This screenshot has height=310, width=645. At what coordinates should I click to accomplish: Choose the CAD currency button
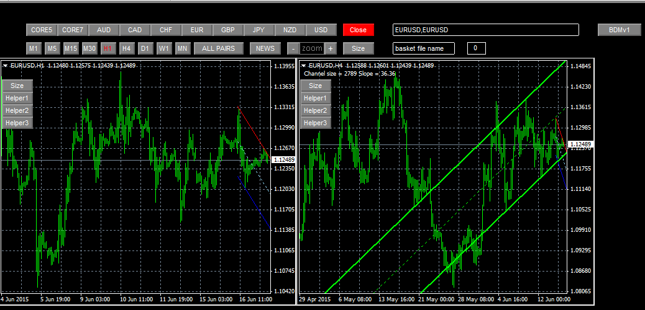pyautogui.click(x=134, y=30)
